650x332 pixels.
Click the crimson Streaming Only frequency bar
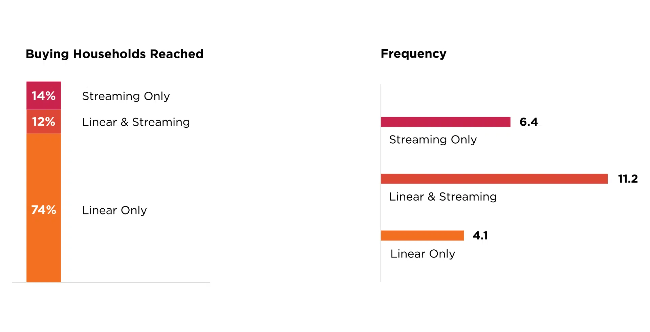[x=446, y=122]
